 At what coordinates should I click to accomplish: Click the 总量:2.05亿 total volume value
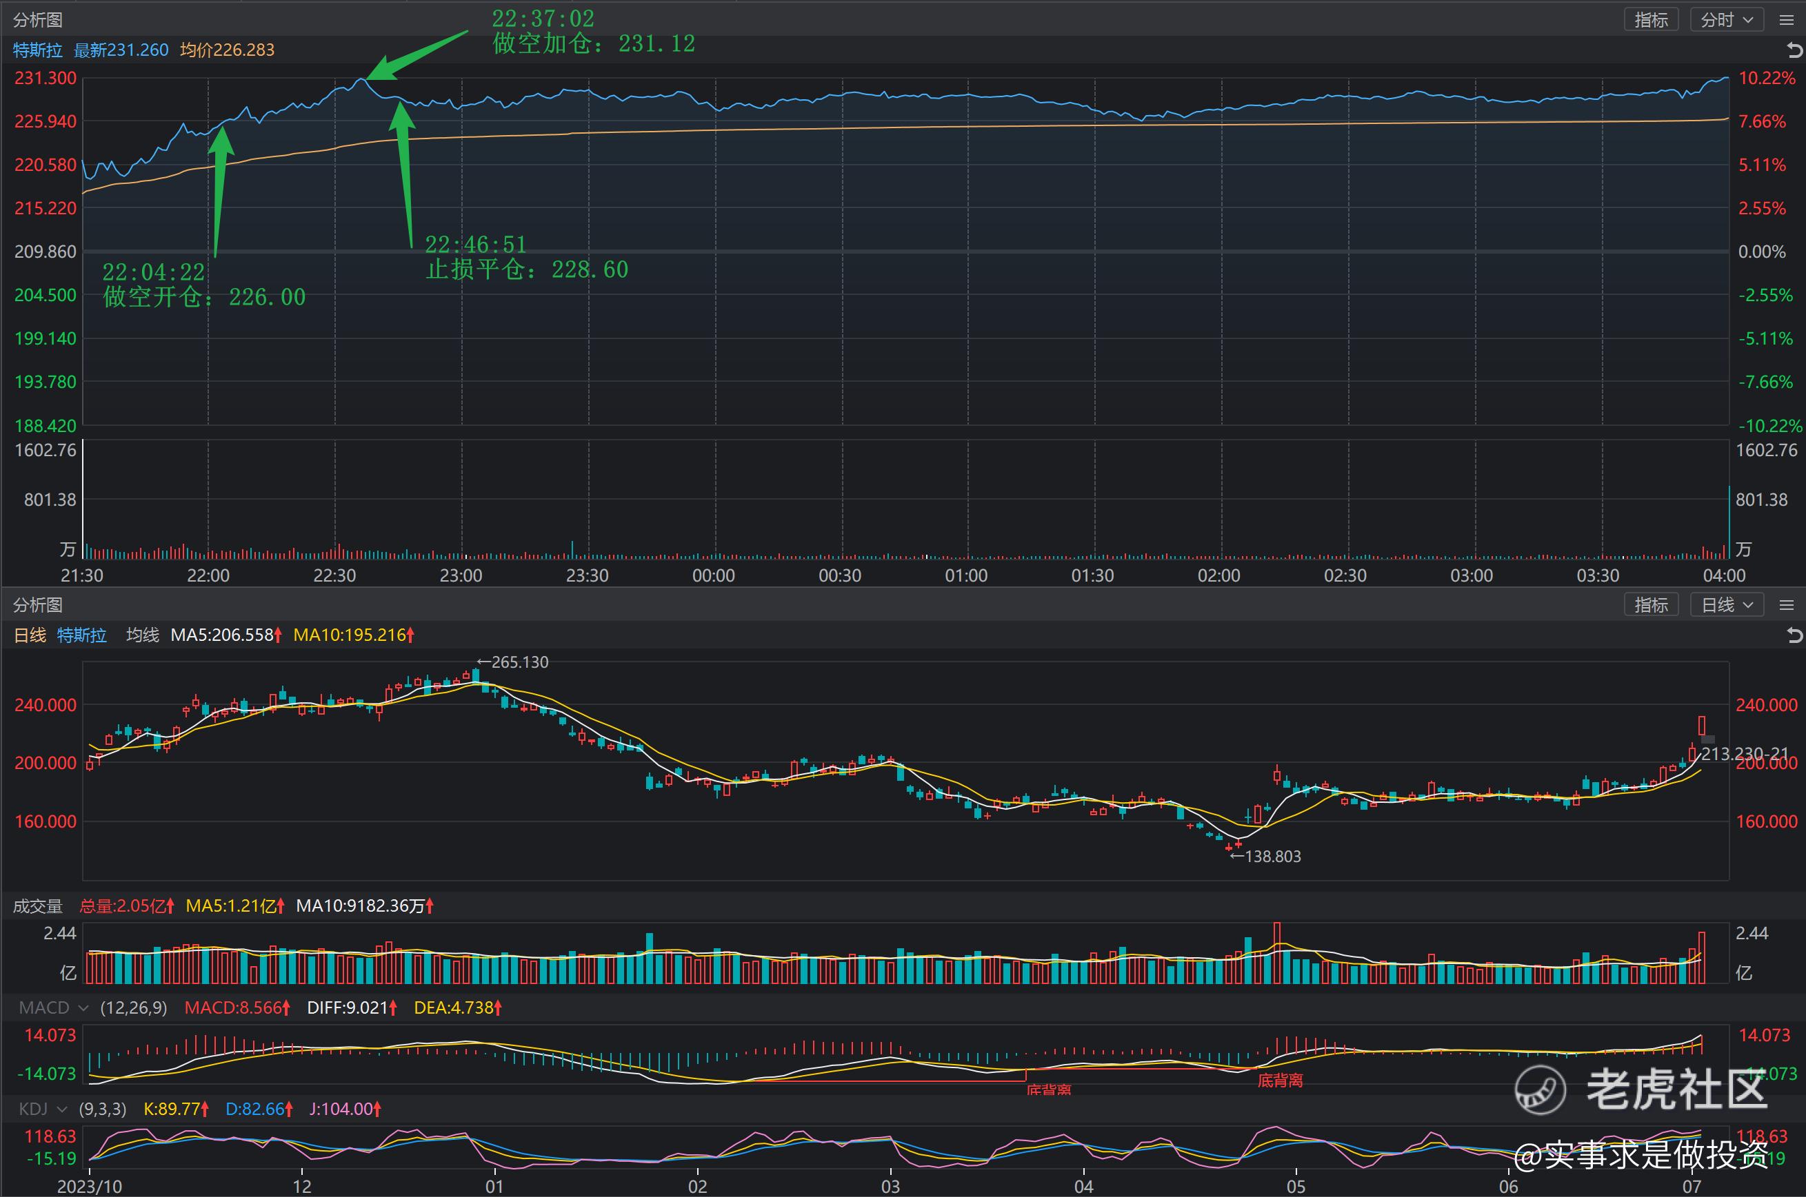coord(127,906)
